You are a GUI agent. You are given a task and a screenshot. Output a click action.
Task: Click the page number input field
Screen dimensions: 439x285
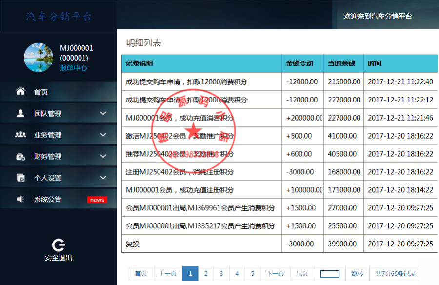click(329, 274)
